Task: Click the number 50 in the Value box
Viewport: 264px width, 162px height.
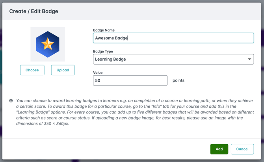Action: click(x=98, y=80)
